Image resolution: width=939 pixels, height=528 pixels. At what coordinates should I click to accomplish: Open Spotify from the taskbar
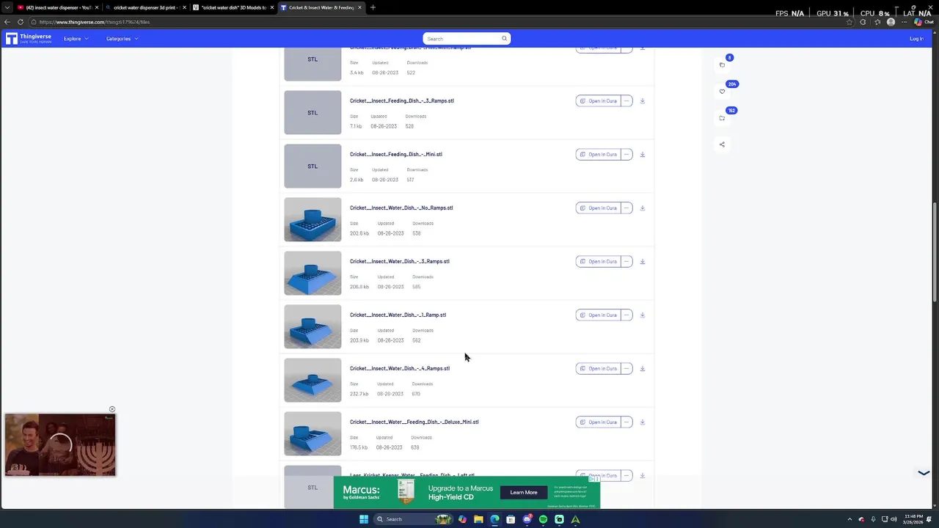click(x=543, y=519)
